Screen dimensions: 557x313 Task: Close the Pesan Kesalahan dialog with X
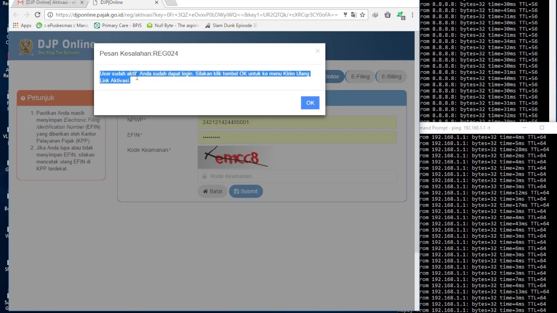(x=318, y=51)
